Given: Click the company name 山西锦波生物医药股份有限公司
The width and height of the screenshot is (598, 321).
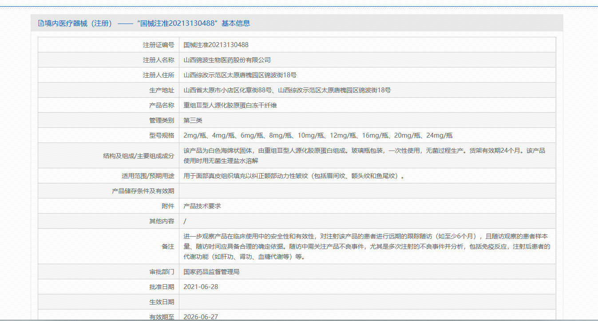Looking at the screenshot, I should (227, 60).
